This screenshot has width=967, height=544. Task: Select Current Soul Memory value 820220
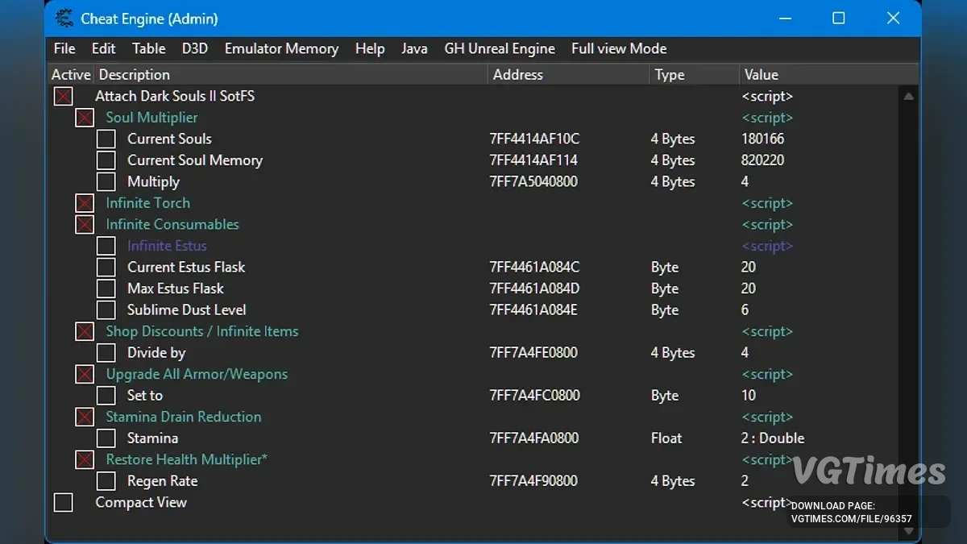(x=763, y=160)
